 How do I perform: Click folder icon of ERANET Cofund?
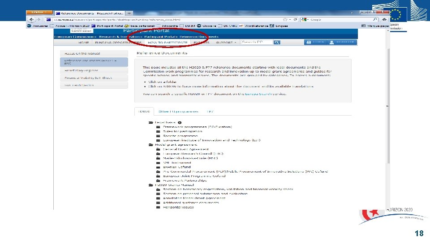coord(158,167)
